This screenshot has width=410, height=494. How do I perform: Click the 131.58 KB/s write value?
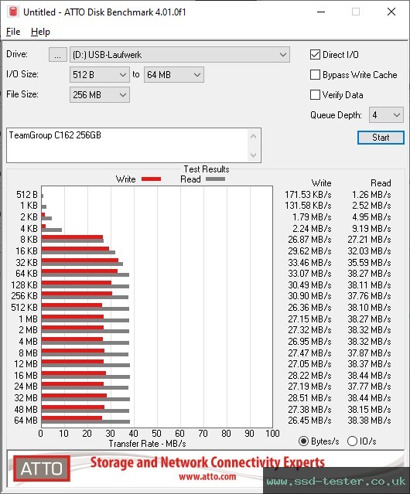(308, 206)
